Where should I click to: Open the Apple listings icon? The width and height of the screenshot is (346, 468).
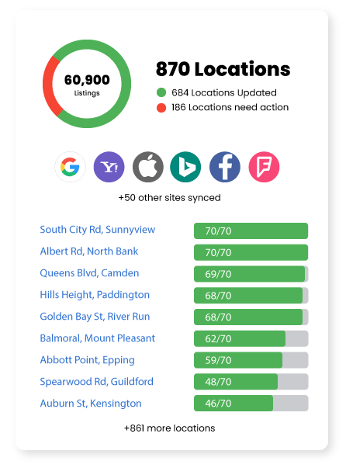[148, 167]
